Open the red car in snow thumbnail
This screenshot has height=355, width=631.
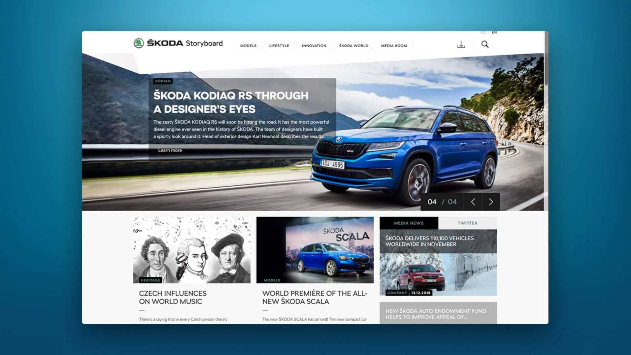tap(438, 274)
